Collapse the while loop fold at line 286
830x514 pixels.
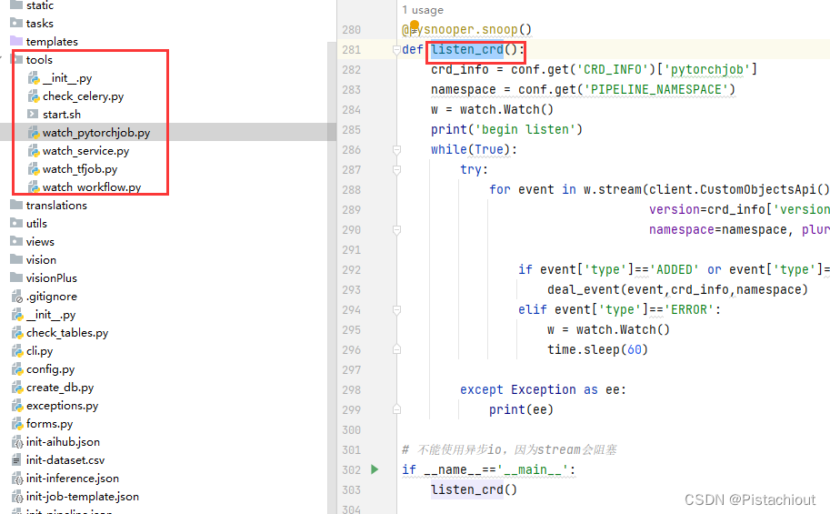[396, 150]
